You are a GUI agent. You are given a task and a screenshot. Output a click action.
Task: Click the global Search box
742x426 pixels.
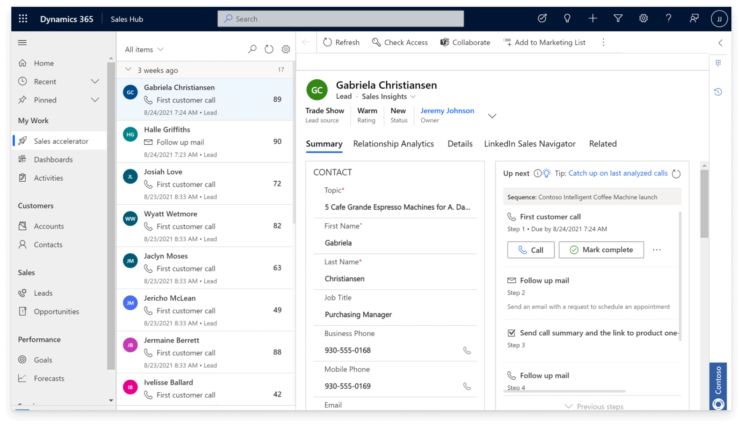tap(340, 19)
